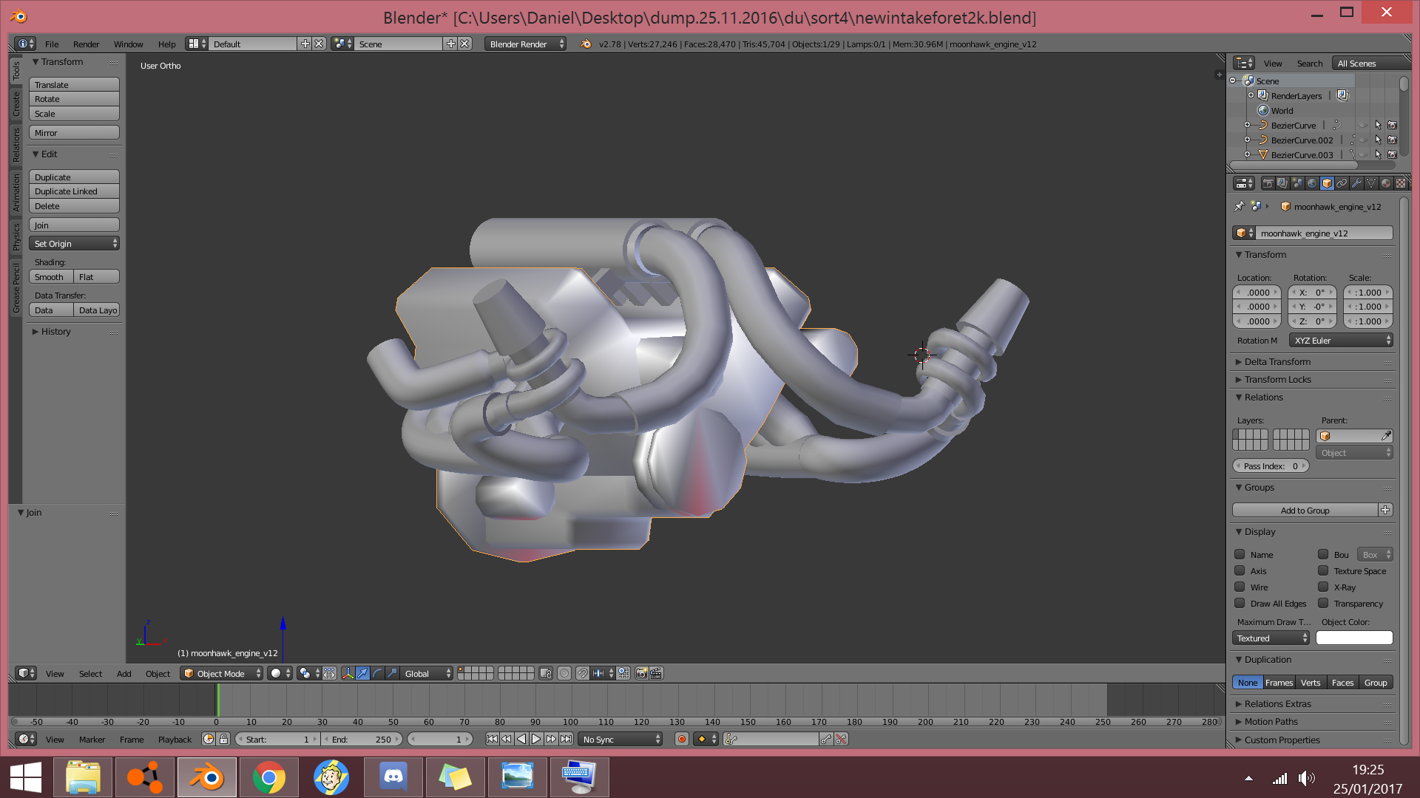The image size is (1420, 798).
Task: Select the scale manipulator icon
Action: [392, 673]
